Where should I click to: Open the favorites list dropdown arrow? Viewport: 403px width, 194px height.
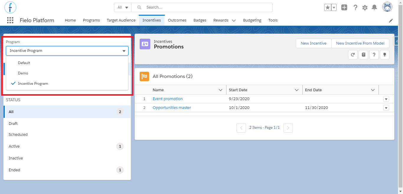tap(334, 7)
